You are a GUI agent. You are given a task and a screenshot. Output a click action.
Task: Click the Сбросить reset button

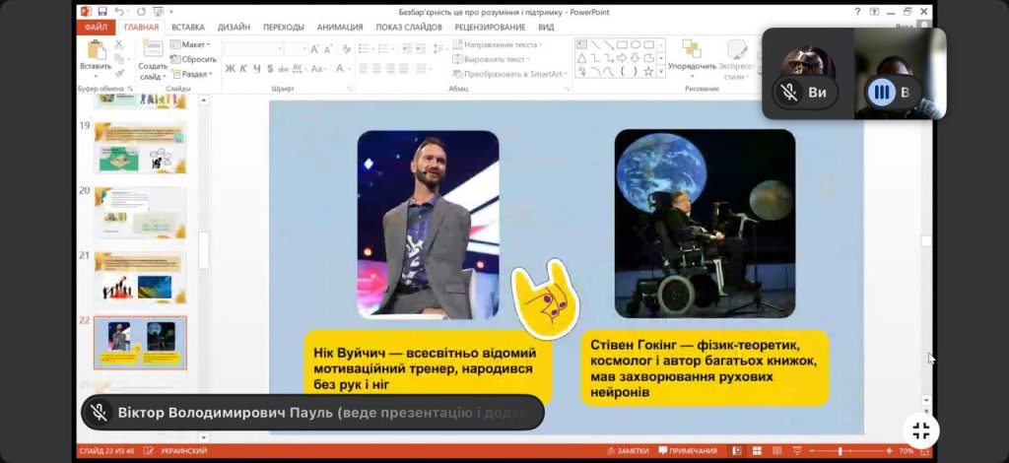coord(197,59)
